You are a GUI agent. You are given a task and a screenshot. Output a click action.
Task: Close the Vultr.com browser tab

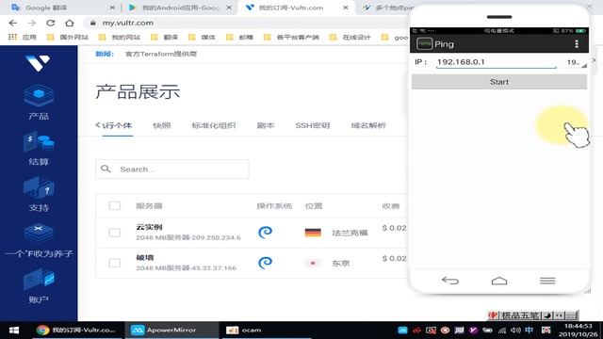point(346,8)
